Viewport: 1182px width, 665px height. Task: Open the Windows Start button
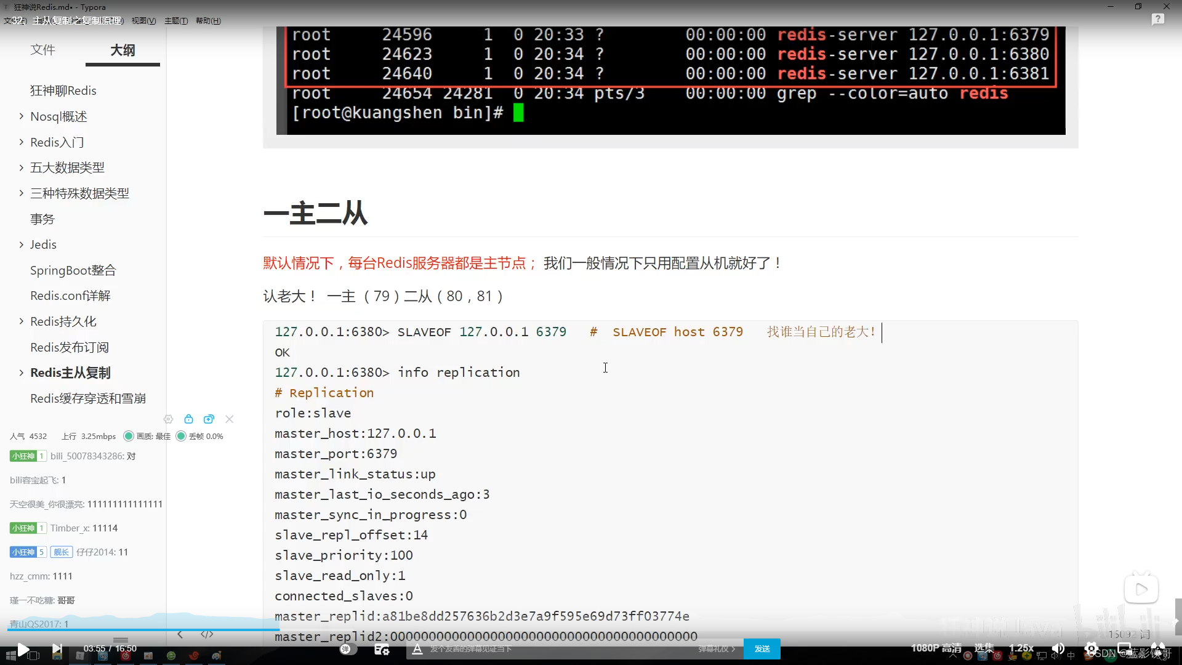[10, 656]
